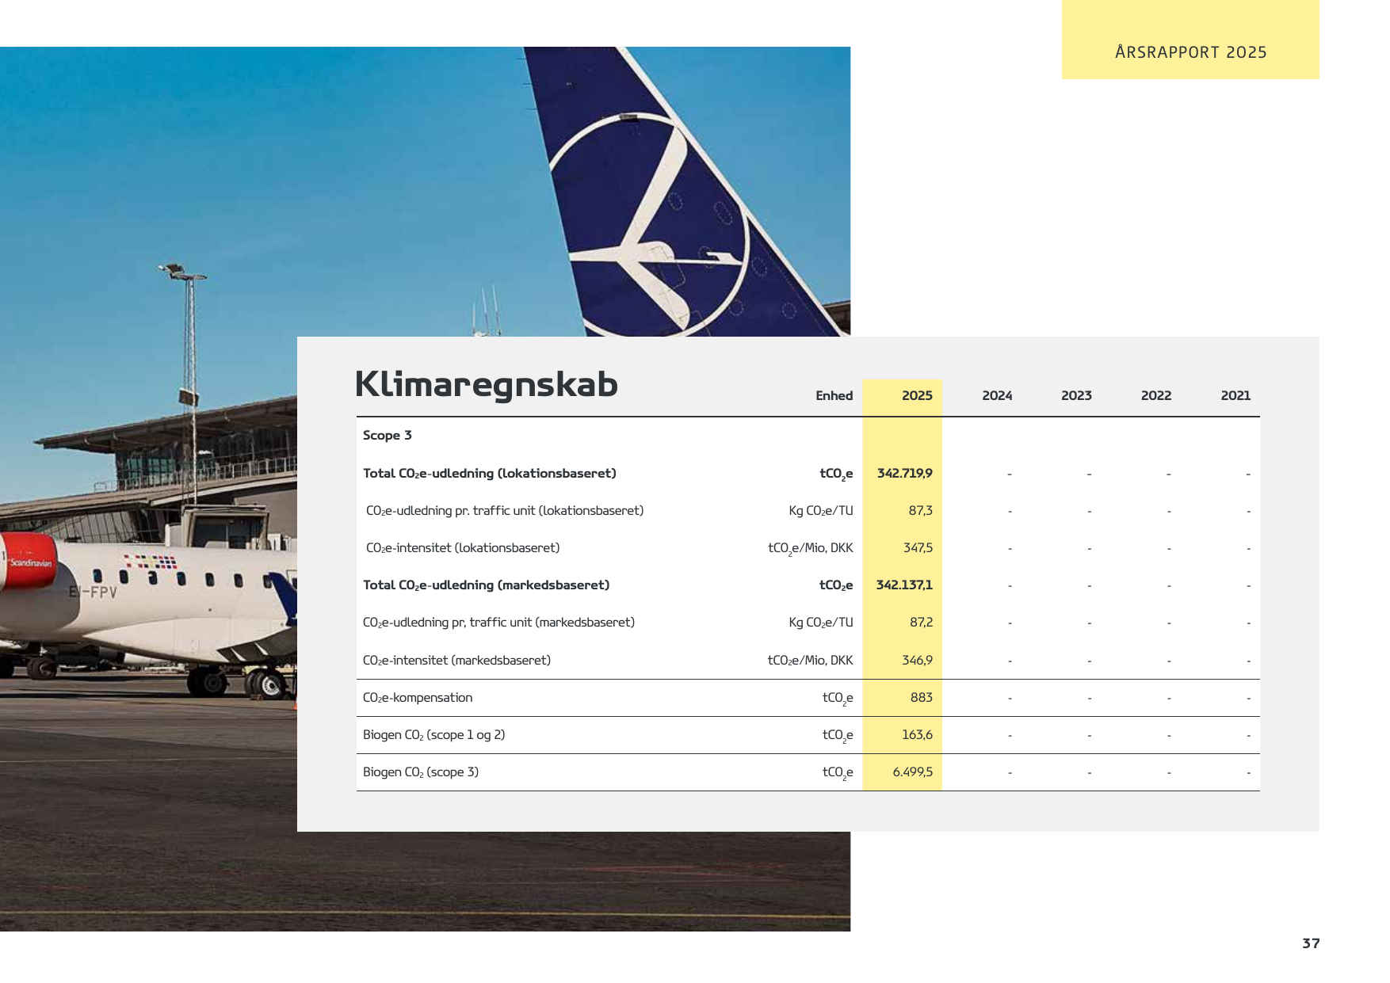This screenshot has width=1390, height=983.
Task: Click the value 87,2
Action: coord(921,623)
